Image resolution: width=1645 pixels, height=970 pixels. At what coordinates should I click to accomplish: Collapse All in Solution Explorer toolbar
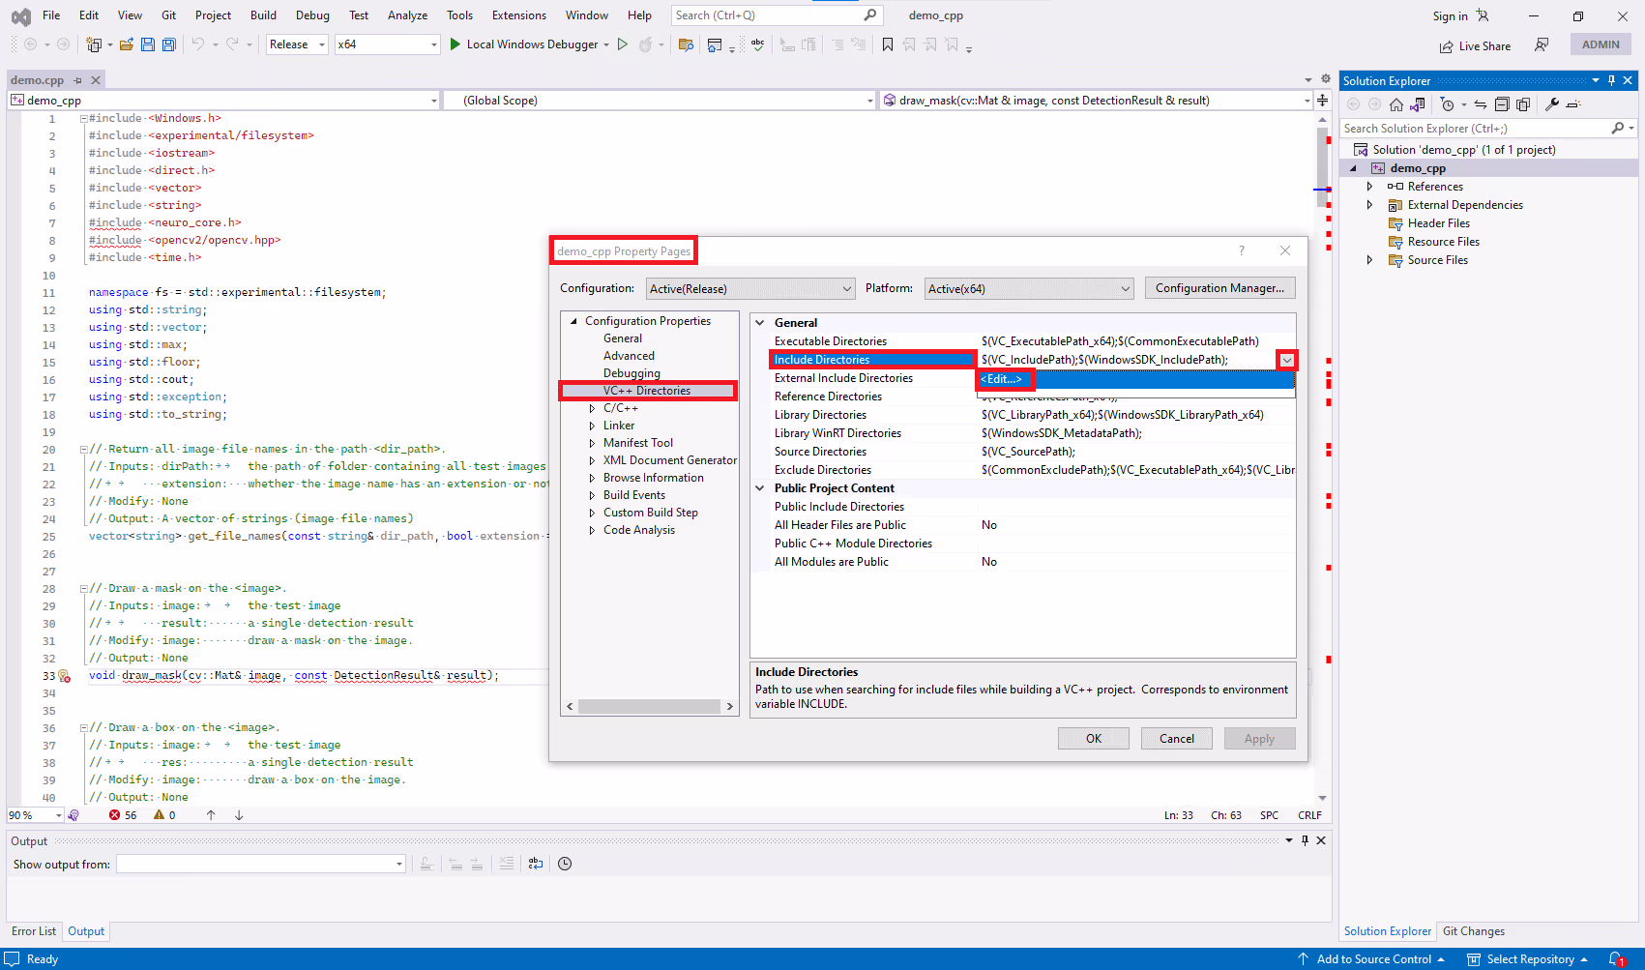click(x=1502, y=104)
